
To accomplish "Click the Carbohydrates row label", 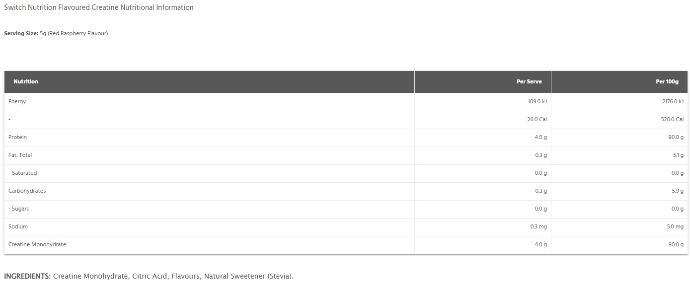I will (27, 191).
